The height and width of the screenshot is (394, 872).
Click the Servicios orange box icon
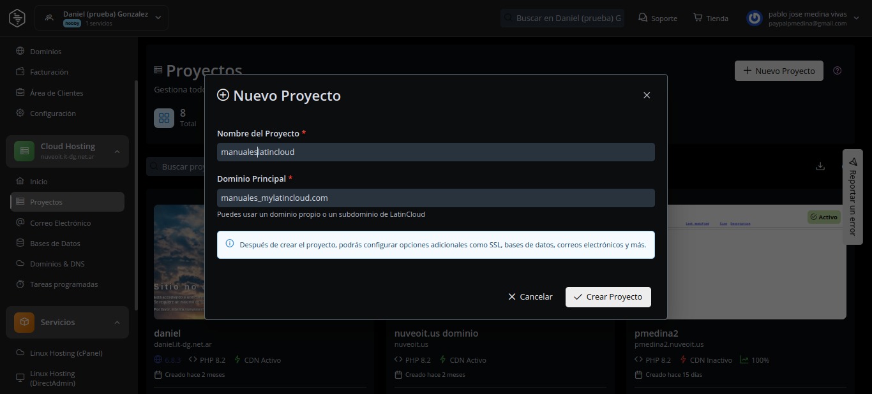pos(24,322)
